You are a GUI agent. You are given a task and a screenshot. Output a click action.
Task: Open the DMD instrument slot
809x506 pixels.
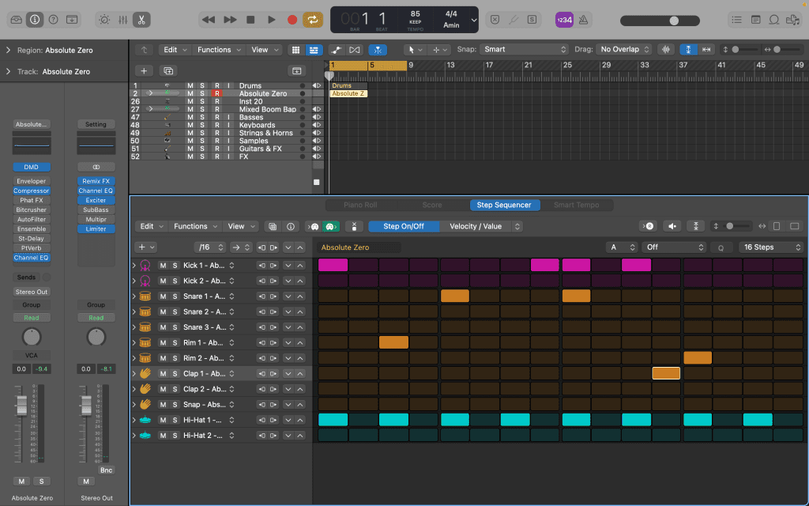click(x=32, y=167)
